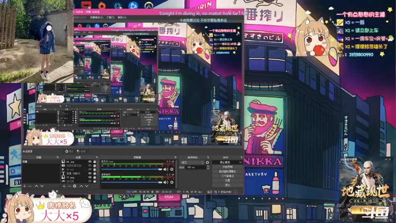Image resolution: width=396 pixels, height=223 pixels.
Task: Pop out the 场景 dock panel
Action: click(57, 158)
